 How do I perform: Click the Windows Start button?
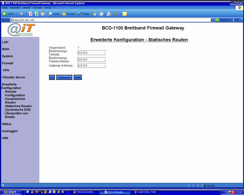point(11,192)
